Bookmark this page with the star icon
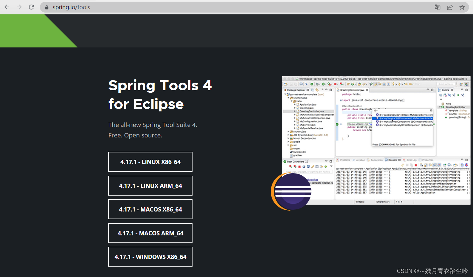473x277 pixels. pos(462,7)
